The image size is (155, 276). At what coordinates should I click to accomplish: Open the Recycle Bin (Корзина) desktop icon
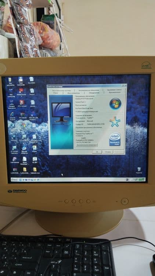click(x=139, y=170)
